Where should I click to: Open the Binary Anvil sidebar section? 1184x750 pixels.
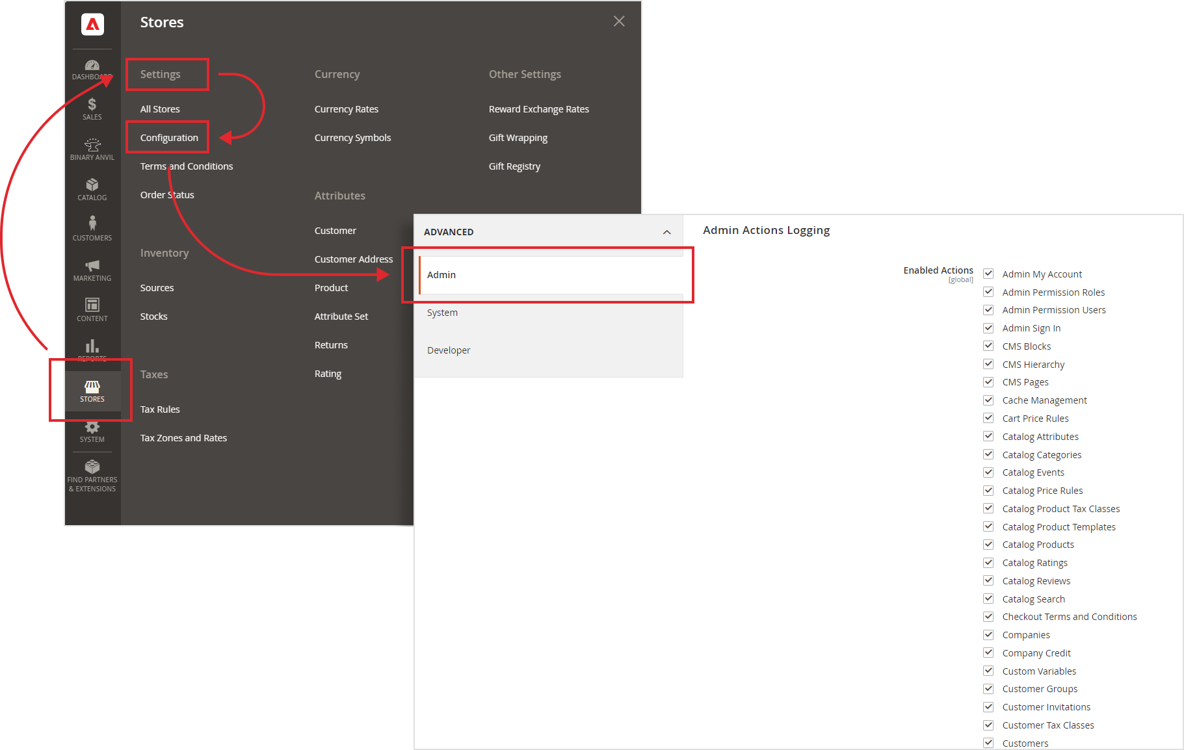tap(92, 148)
